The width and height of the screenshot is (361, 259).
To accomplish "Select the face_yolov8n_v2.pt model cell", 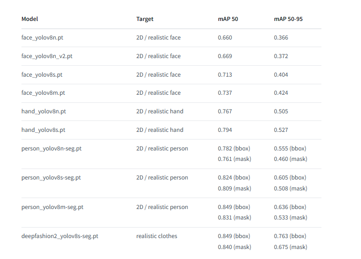I will 47,56.
